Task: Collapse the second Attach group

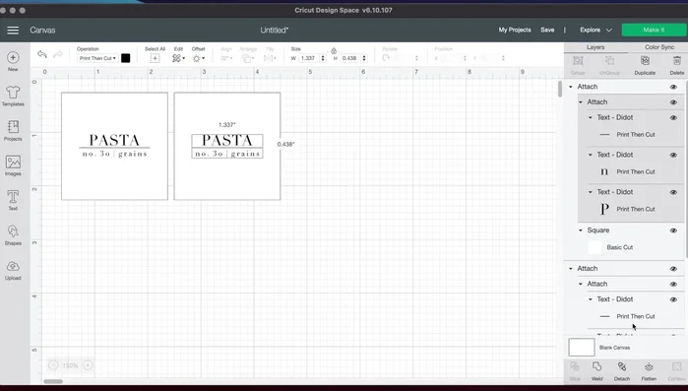Action: [571, 269]
